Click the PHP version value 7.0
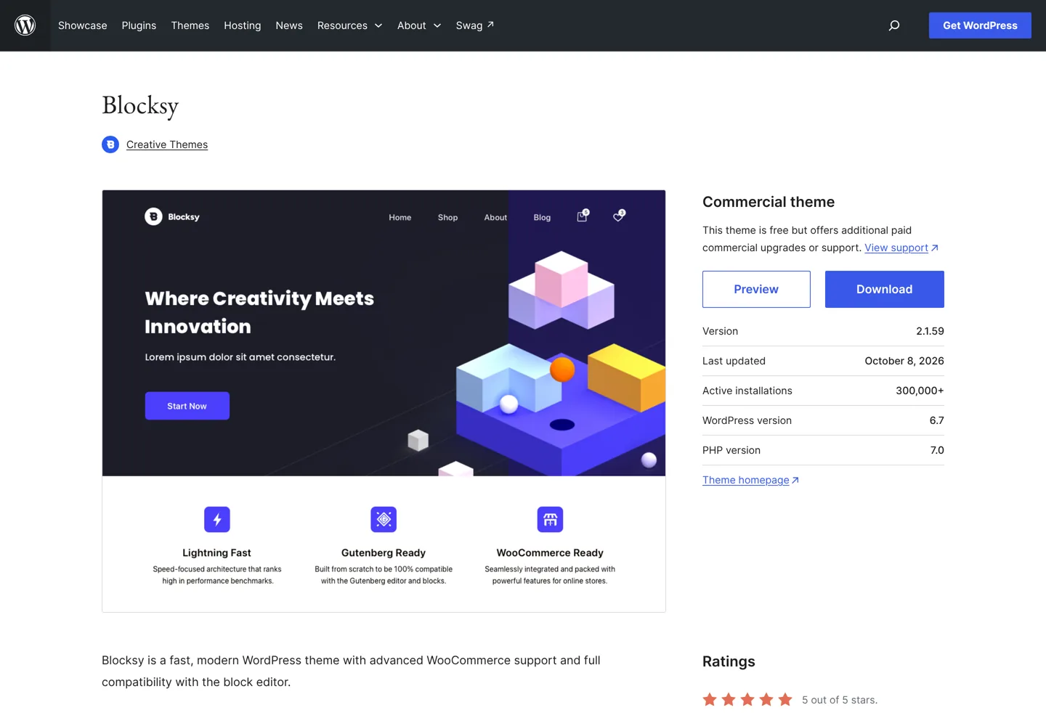1046x726 pixels. [x=937, y=450]
